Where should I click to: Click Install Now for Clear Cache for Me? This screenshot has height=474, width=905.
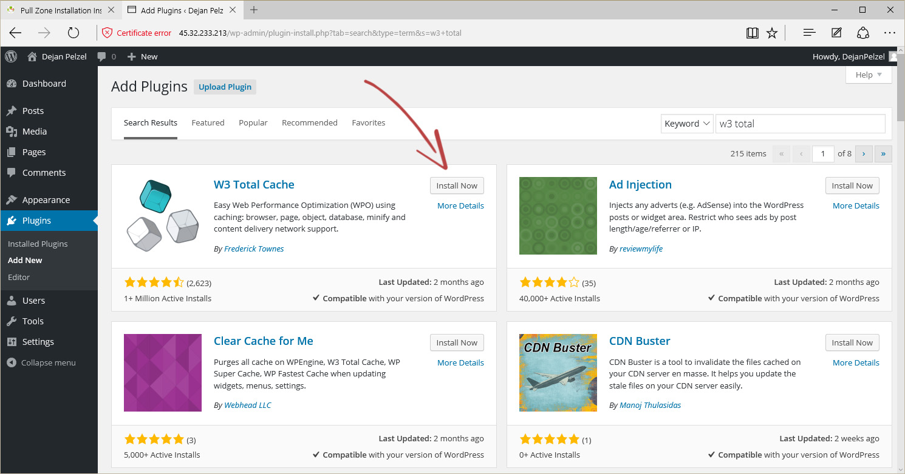pos(457,342)
